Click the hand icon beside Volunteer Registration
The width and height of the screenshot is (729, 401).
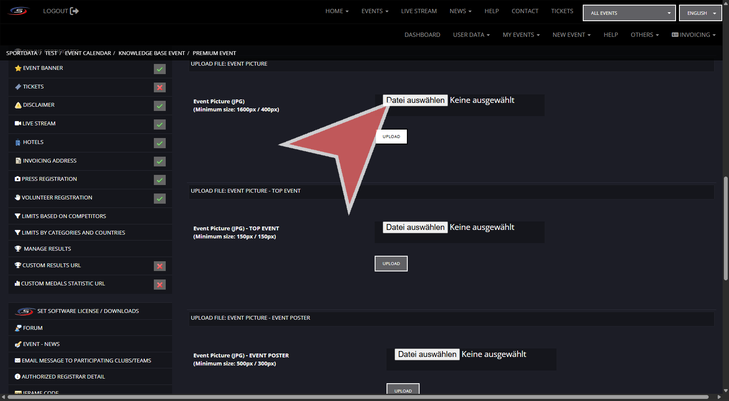17,198
